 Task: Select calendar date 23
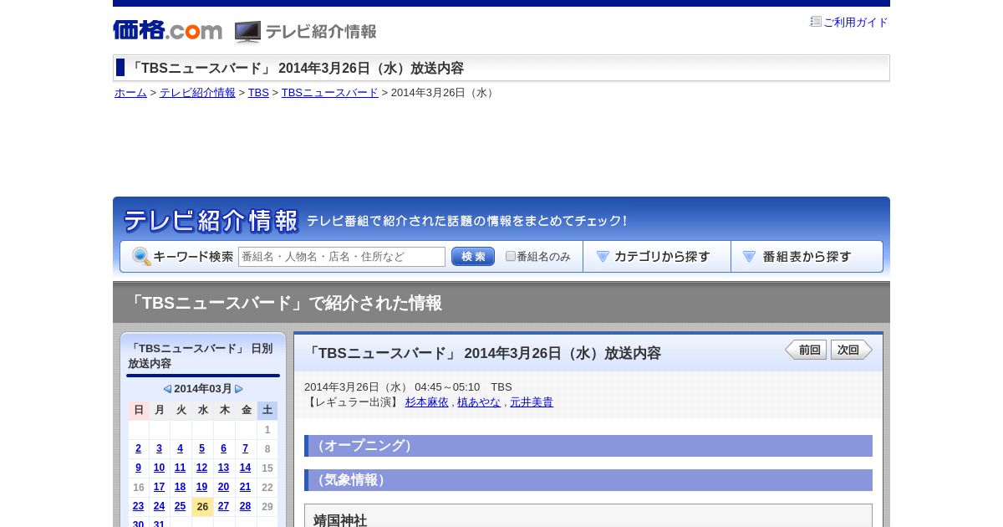[x=139, y=506]
